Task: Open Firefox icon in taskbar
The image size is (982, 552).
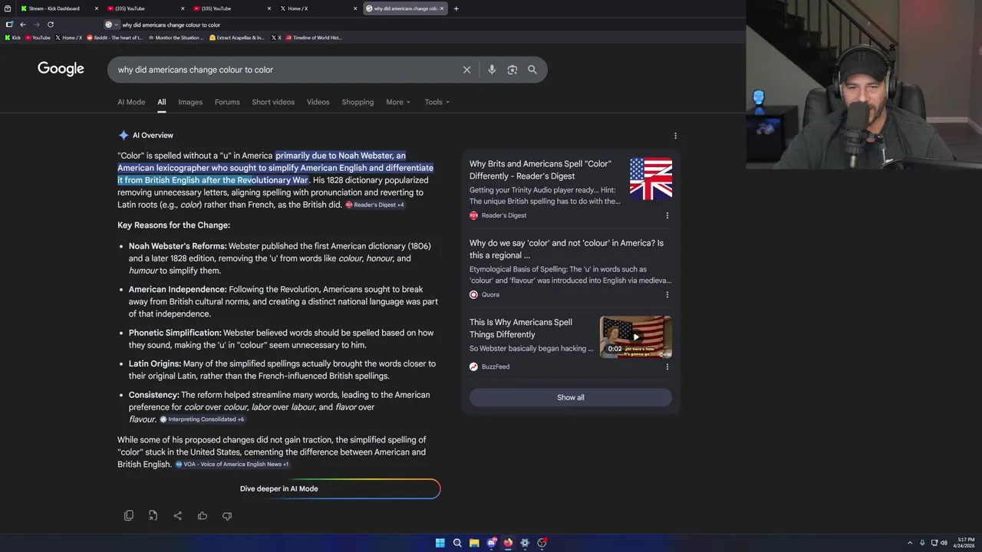Action: click(508, 543)
